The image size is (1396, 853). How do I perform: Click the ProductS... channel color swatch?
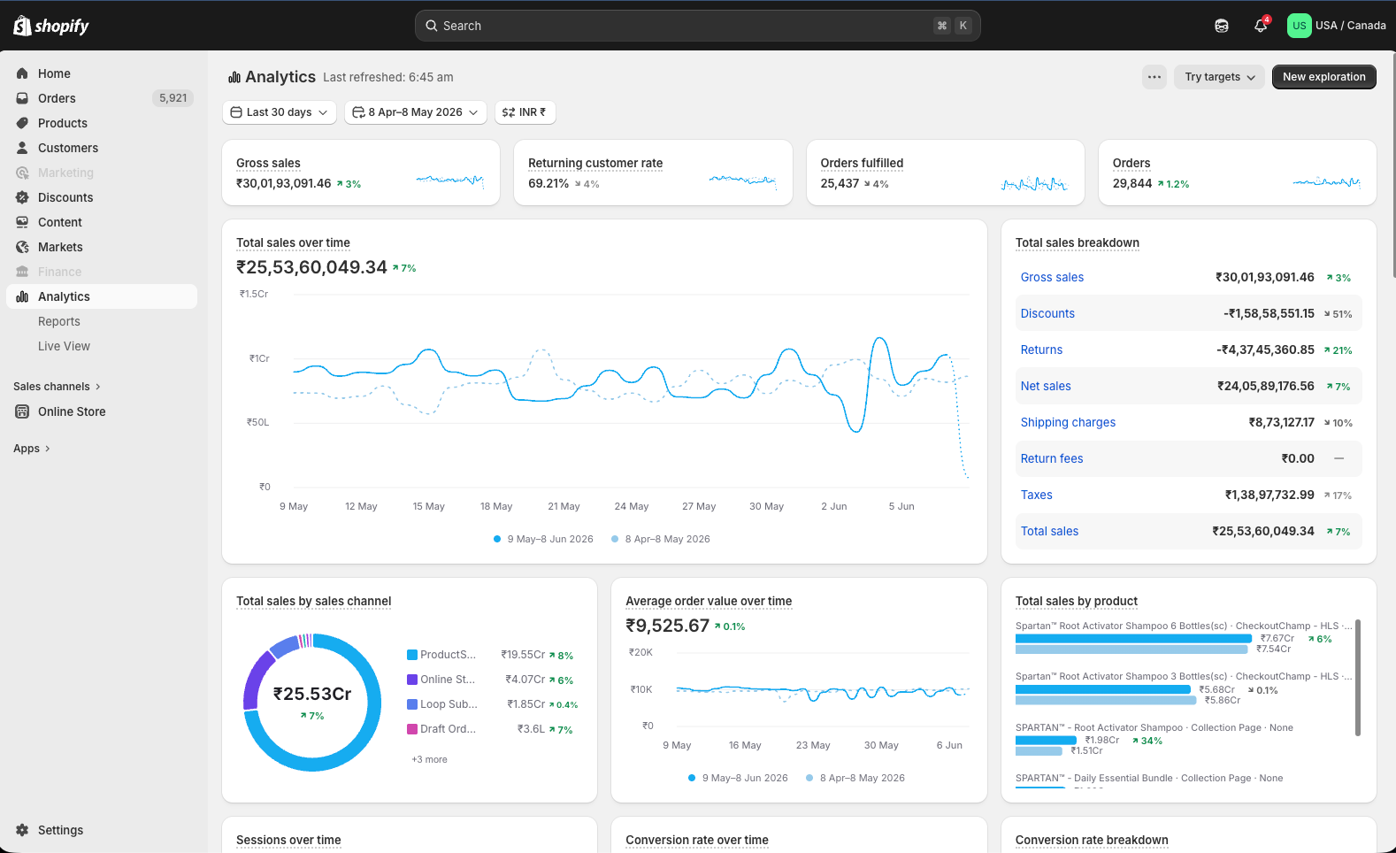(x=412, y=655)
